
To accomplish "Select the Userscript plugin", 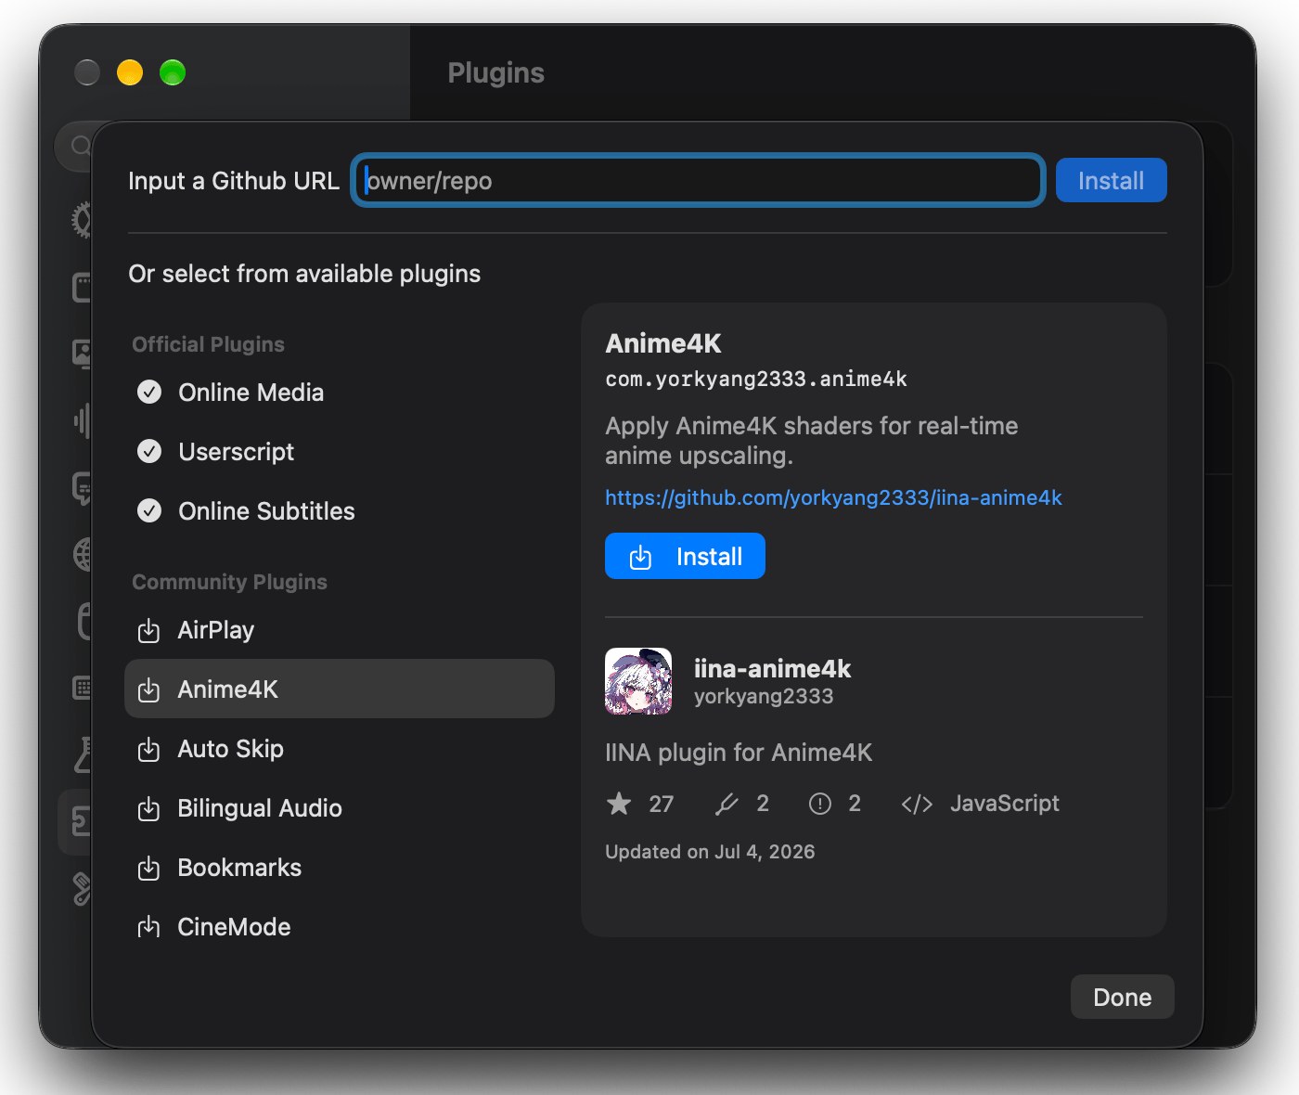I will (x=340, y=452).
